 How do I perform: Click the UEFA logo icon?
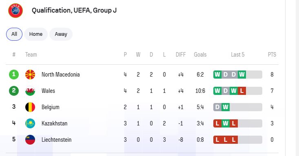[16, 11]
